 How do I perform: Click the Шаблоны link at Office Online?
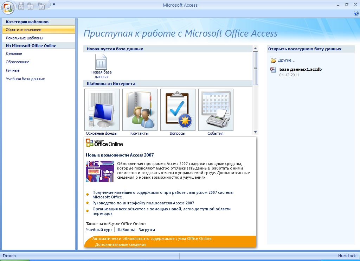[126, 230]
